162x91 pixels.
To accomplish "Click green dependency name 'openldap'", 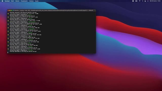I will [30, 50].
